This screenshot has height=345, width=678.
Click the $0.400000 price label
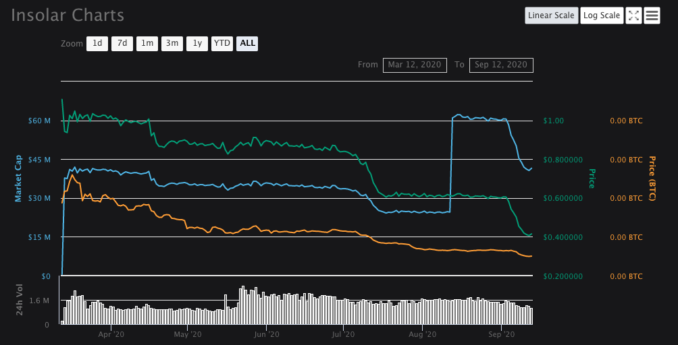tap(563, 237)
